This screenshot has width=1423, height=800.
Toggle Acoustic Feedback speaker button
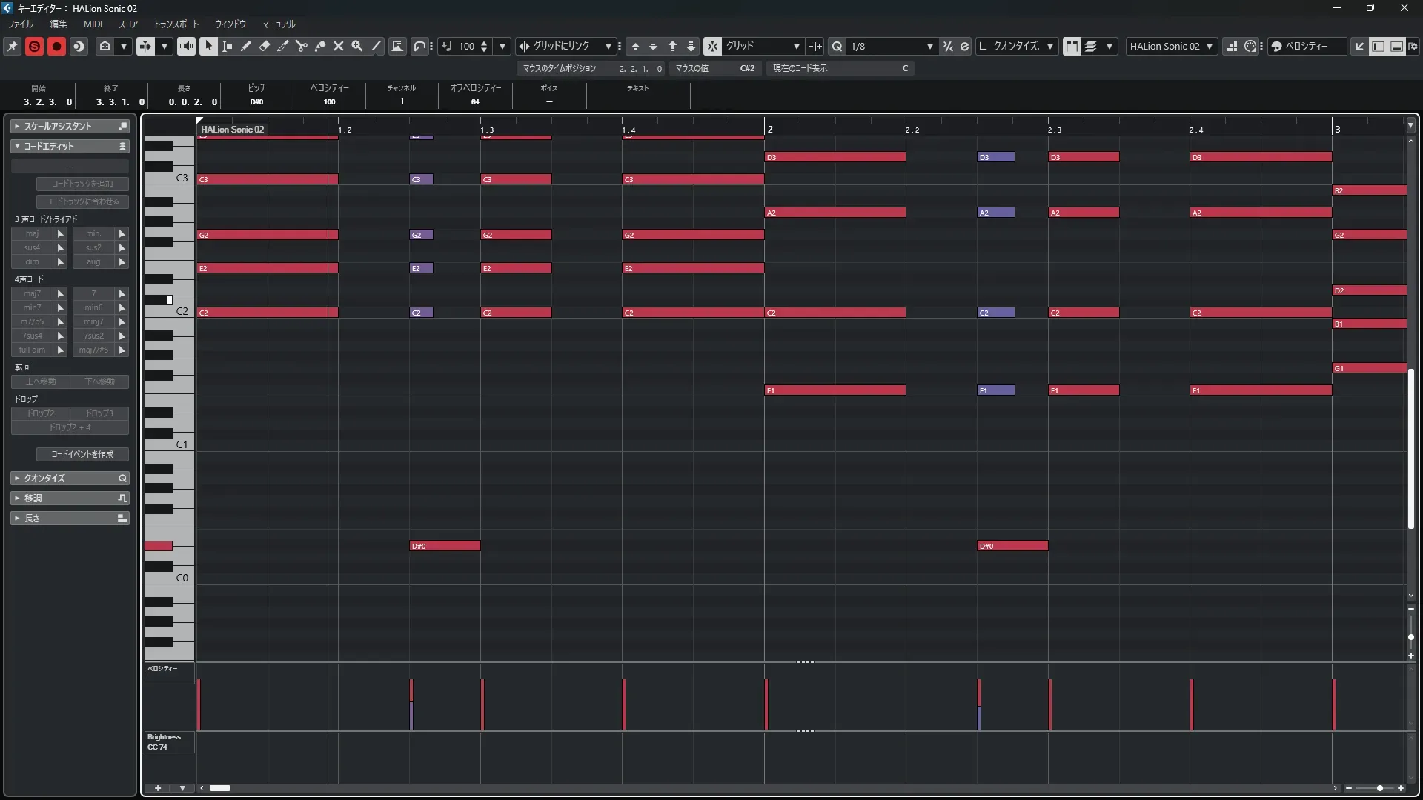(186, 46)
